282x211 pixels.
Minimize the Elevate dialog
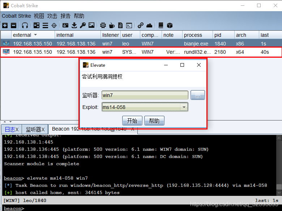point(166,65)
